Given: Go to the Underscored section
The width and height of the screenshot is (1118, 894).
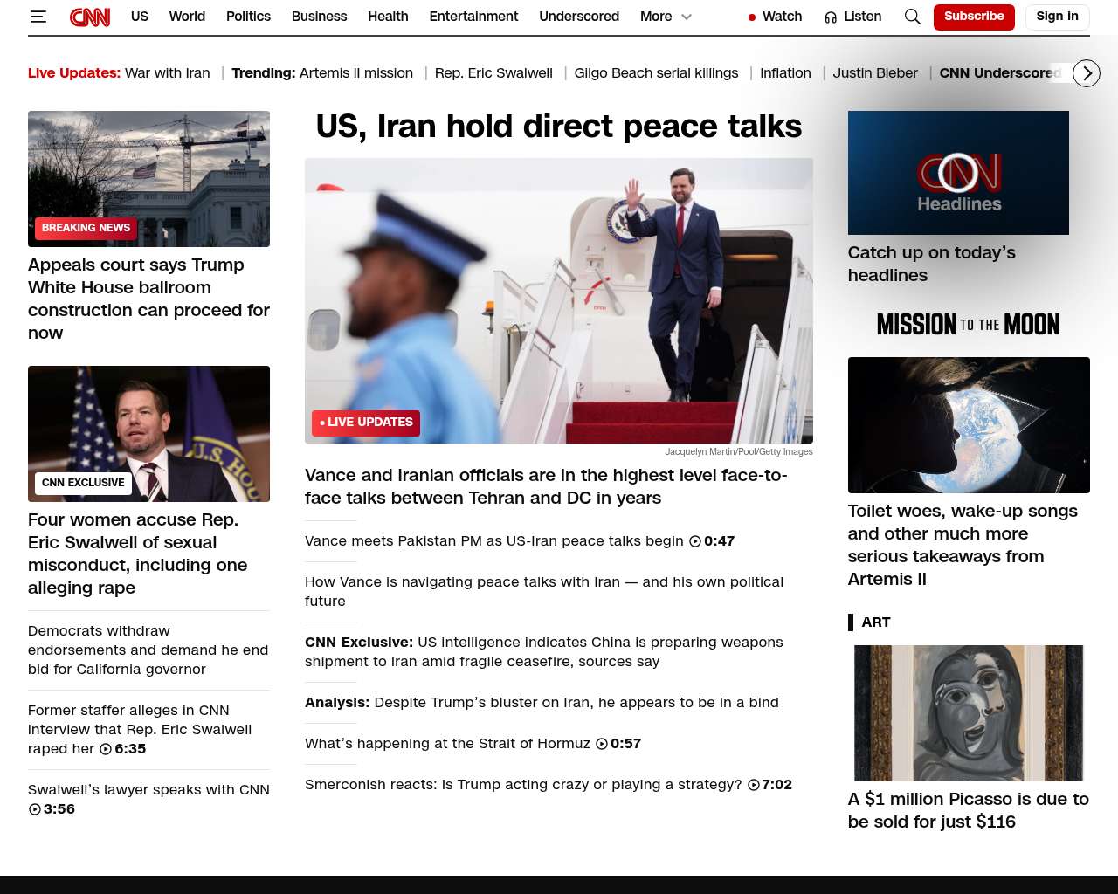Looking at the screenshot, I should 578,17.
